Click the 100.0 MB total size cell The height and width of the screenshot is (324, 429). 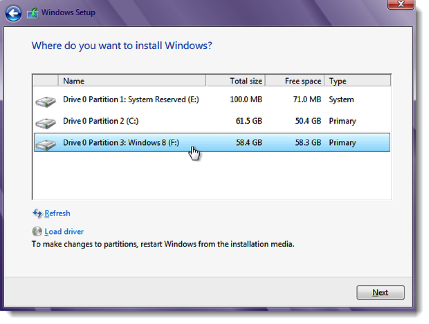[246, 99]
